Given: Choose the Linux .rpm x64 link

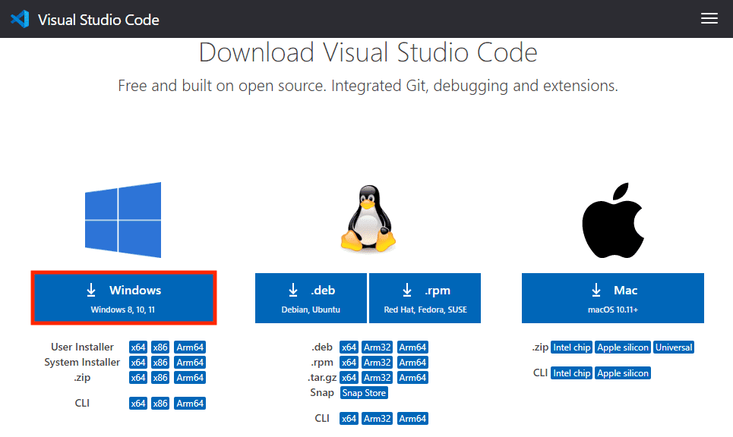Looking at the screenshot, I should pos(349,363).
